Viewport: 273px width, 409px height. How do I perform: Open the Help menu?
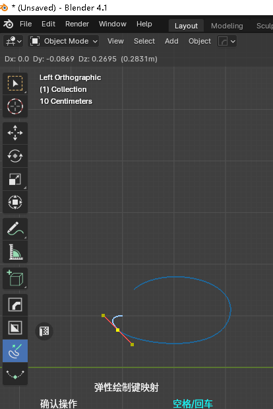click(144, 24)
